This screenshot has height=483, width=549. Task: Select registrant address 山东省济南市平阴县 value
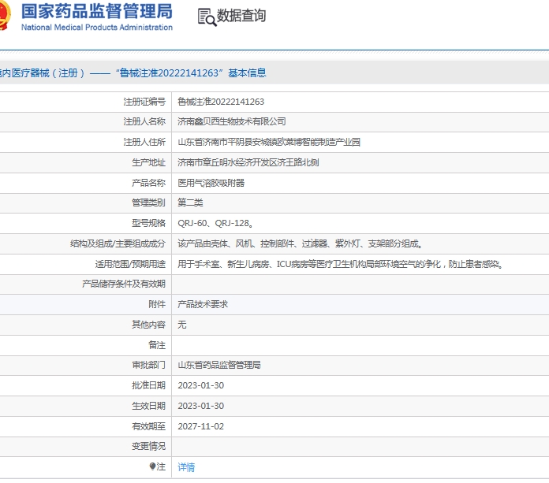(x=269, y=142)
